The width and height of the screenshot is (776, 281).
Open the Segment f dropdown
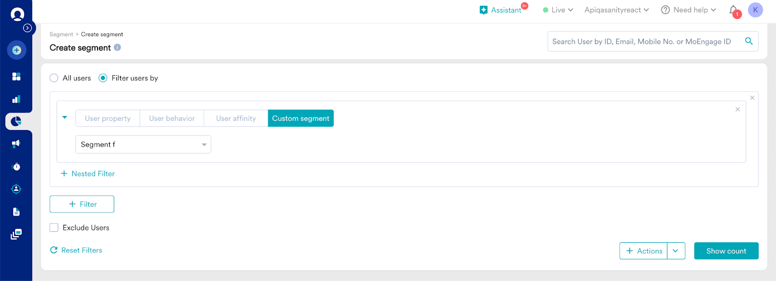pos(143,145)
